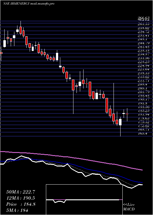
Task: Click the 244.79 price axis label
Action: click(143, 43)
